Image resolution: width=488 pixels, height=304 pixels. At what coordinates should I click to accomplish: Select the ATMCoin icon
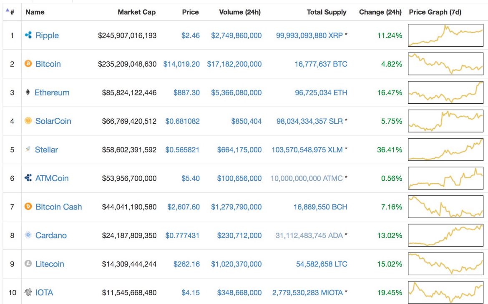click(x=28, y=178)
